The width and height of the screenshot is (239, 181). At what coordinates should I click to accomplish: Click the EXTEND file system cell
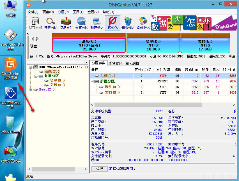point(163,81)
